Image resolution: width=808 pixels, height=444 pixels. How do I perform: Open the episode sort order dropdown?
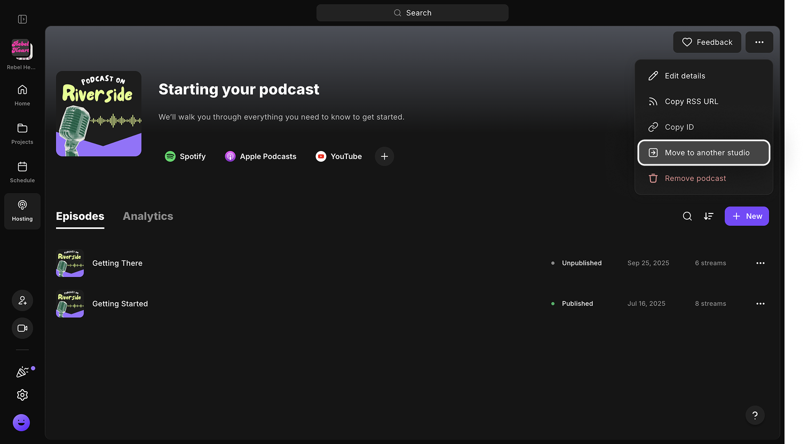point(709,216)
